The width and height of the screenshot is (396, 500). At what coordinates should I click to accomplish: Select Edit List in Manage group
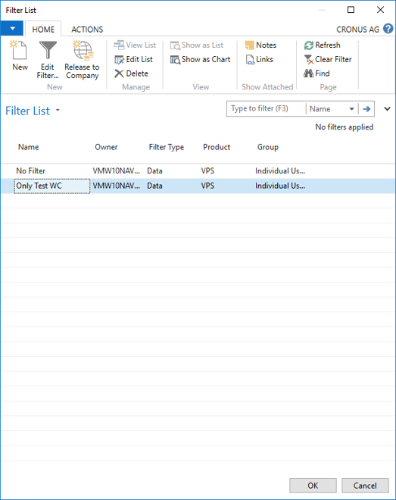(x=133, y=59)
